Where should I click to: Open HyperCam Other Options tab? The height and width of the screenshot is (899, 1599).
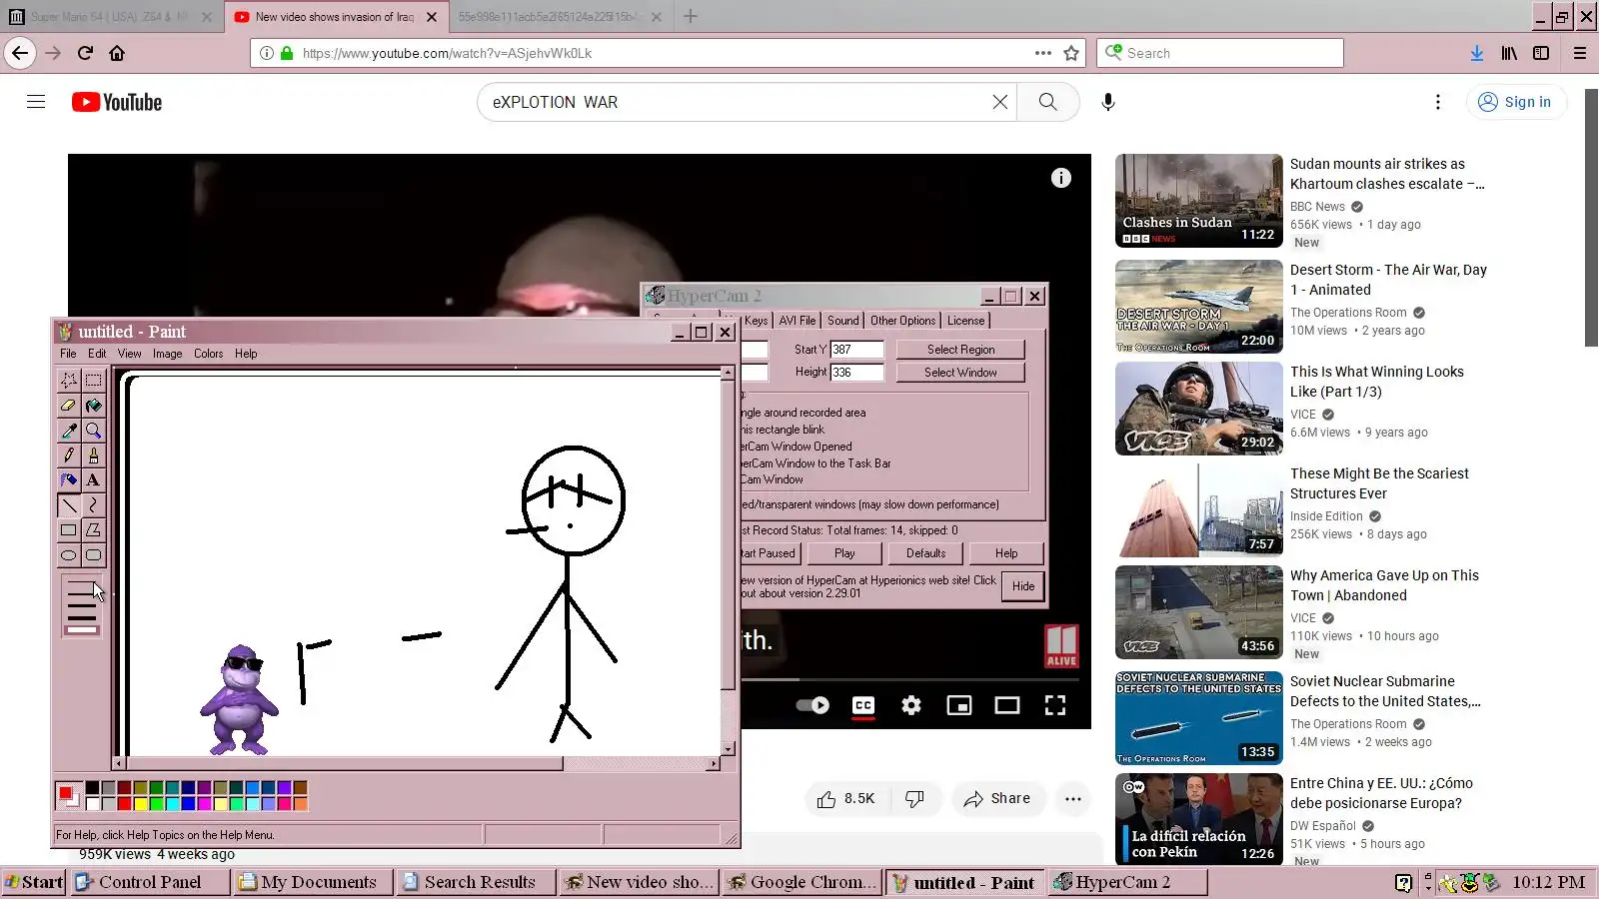click(x=902, y=321)
